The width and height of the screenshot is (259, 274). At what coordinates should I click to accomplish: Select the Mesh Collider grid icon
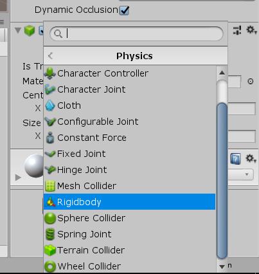click(50, 186)
